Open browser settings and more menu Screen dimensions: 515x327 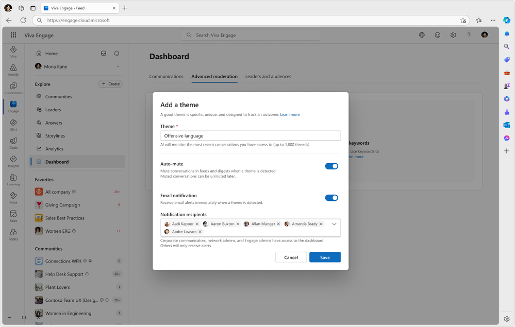coord(493,20)
